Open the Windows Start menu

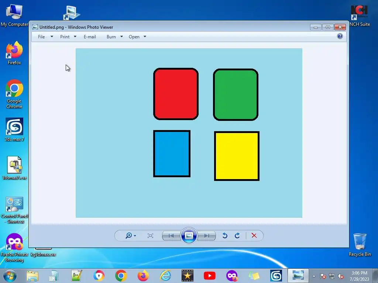pyautogui.click(x=10, y=276)
